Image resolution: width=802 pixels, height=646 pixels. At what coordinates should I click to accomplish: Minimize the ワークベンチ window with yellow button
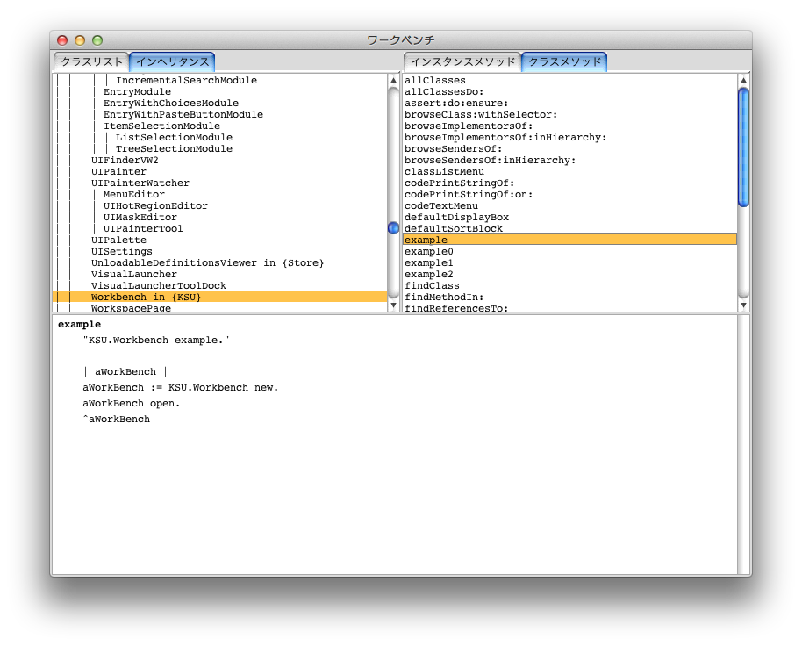[x=80, y=40]
